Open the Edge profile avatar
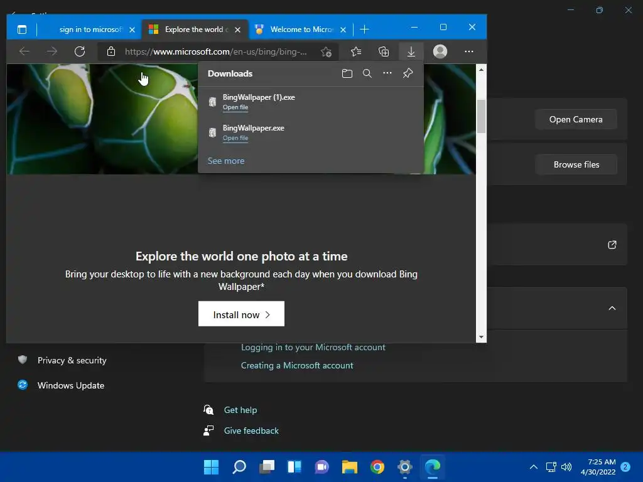Screen dimensions: 643x482 coord(440,51)
